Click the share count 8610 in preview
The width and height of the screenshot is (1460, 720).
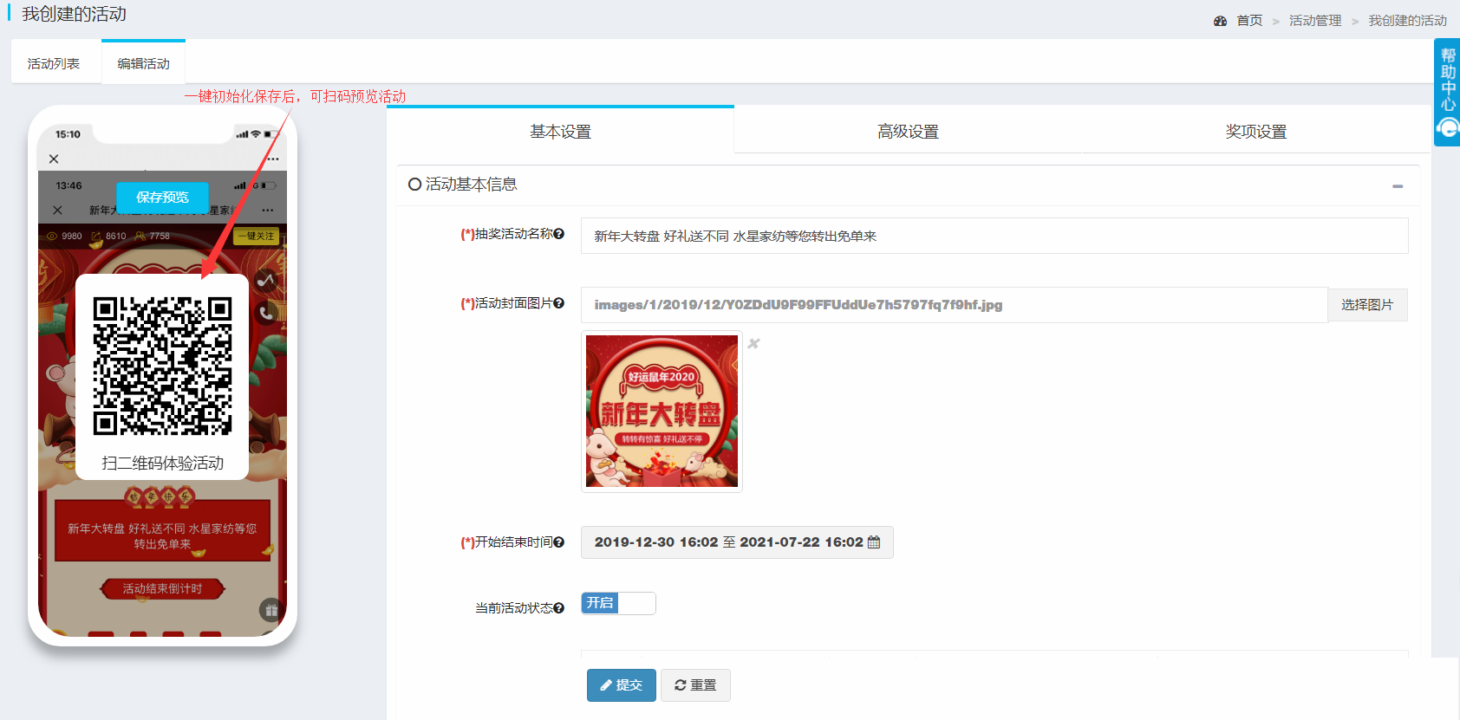(x=108, y=236)
